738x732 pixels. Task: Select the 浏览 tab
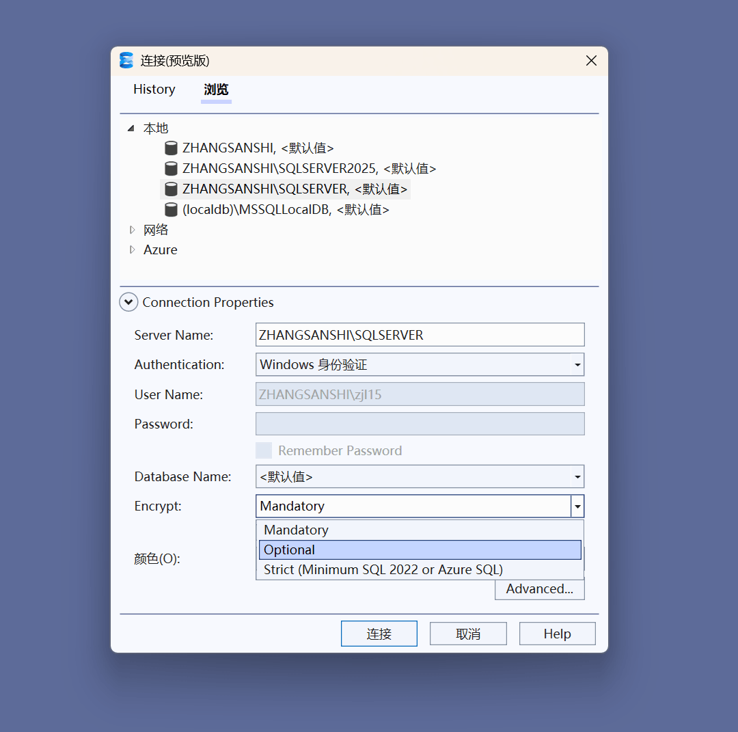tap(216, 90)
